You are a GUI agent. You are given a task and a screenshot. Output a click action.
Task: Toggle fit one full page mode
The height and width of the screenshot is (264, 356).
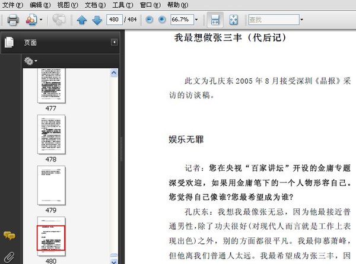[233, 20]
